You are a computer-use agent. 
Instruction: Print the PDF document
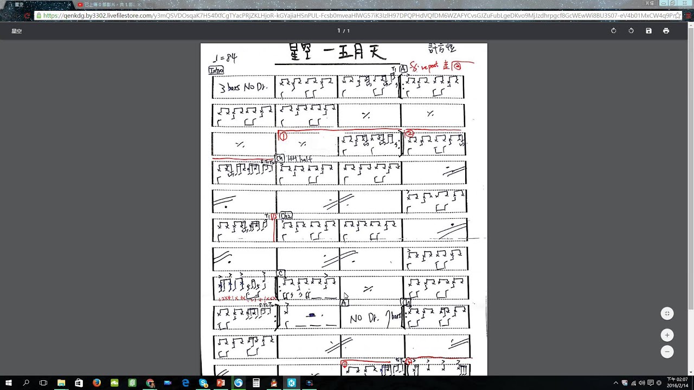tap(666, 31)
